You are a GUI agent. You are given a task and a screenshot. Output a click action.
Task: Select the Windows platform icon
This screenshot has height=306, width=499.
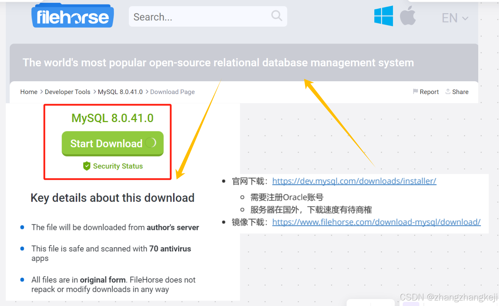[x=384, y=16]
